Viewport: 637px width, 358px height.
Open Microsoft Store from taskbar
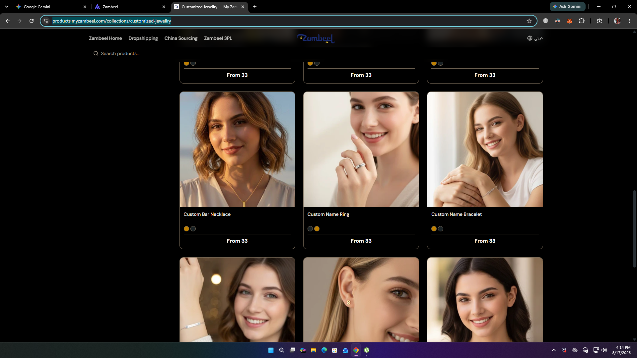click(335, 350)
